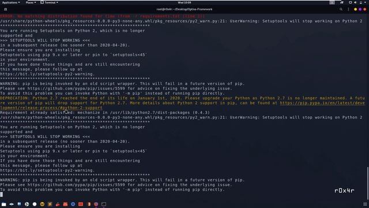
Task: Open the Files folder icon in the dock
Action: (x=4, y=204)
